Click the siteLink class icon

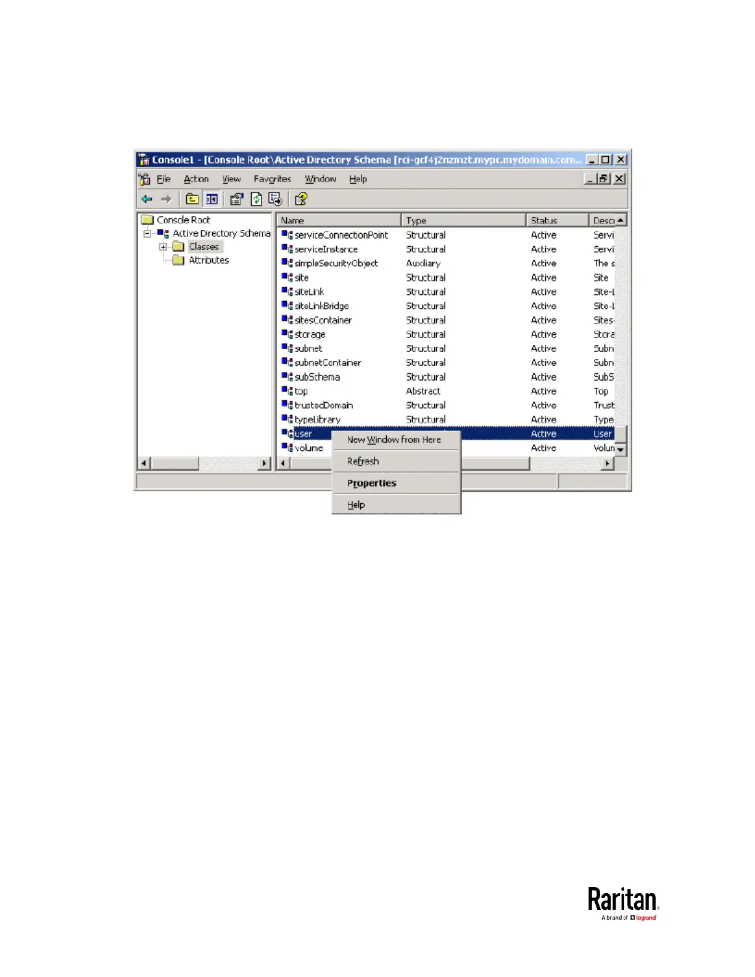(287, 292)
